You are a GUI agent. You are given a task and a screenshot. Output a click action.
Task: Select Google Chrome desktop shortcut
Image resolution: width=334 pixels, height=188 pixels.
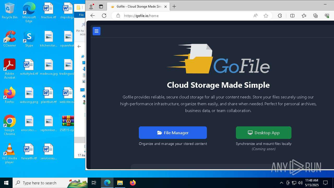[x=10, y=125]
